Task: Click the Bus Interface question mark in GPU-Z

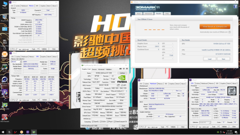Action: point(126,91)
